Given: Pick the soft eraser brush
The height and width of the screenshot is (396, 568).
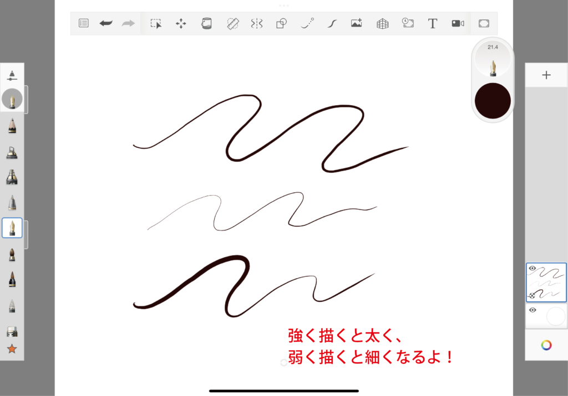Looking at the screenshot, I should 12,306.
